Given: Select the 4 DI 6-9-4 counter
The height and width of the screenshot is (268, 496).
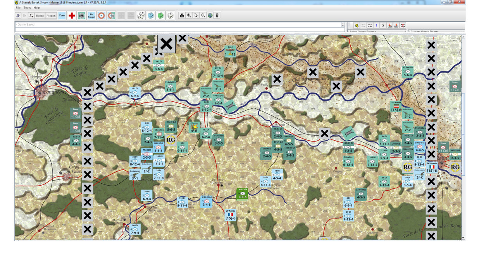Looking at the screenshot, I should (x=348, y=202).
